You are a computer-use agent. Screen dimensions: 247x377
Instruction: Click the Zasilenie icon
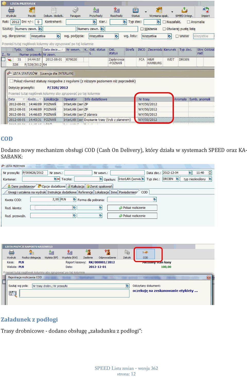(88, 254)
